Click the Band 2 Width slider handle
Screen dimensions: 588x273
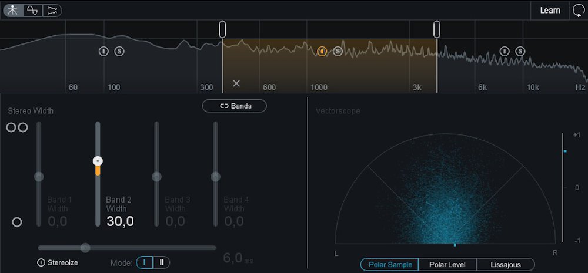click(98, 161)
